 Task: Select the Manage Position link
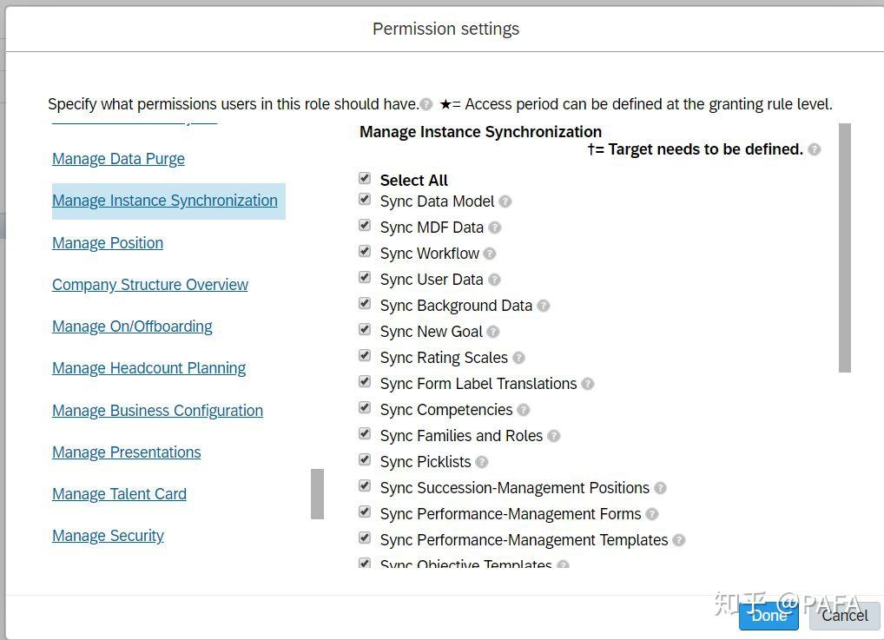tap(107, 243)
